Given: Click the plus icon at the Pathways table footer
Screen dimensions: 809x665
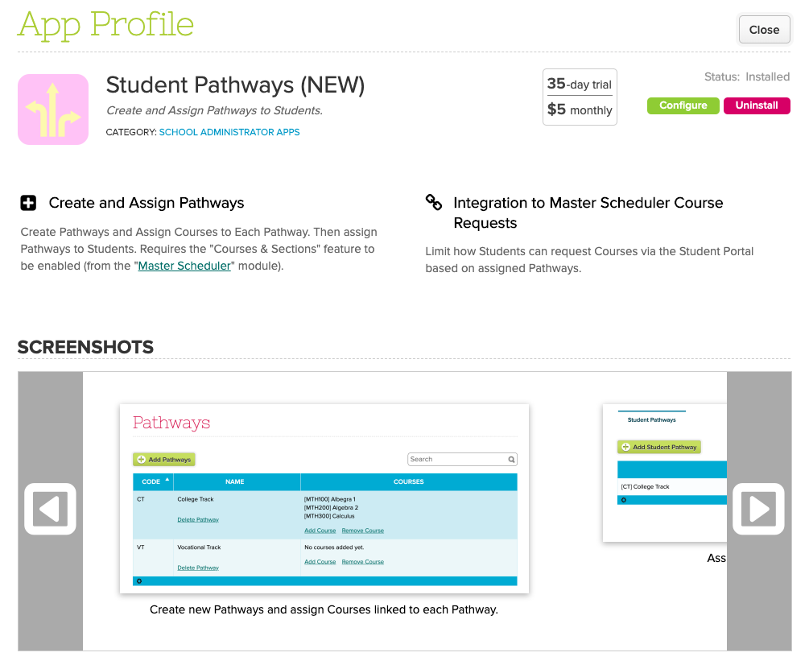Looking at the screenshot, I should pyautogui.click(x=138, y=580).
